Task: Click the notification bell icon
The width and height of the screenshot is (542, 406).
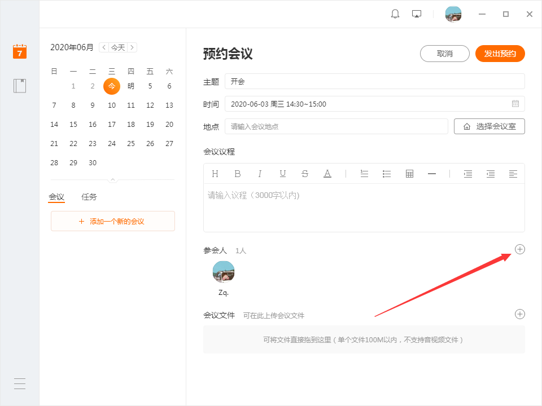Action: (x=395, y=14)
